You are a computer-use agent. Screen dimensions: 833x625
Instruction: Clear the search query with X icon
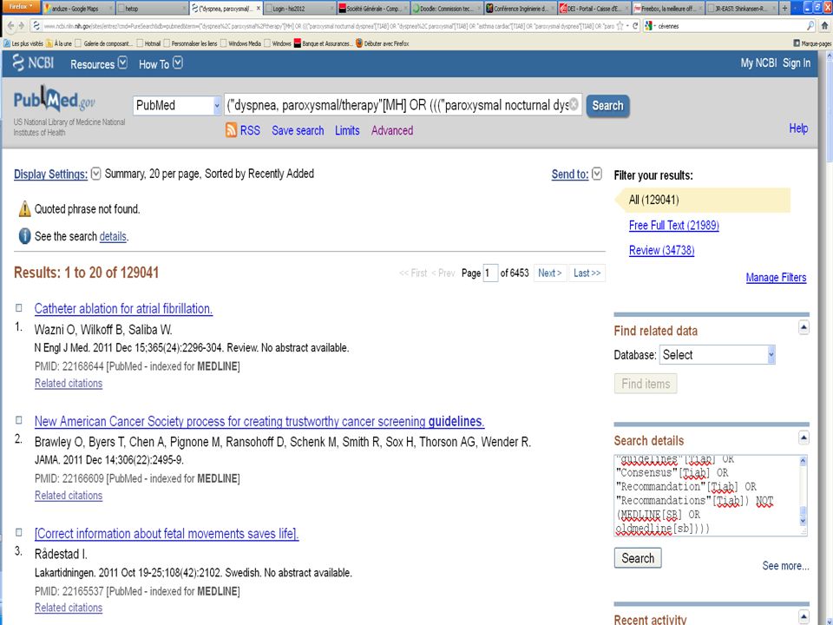574,105
